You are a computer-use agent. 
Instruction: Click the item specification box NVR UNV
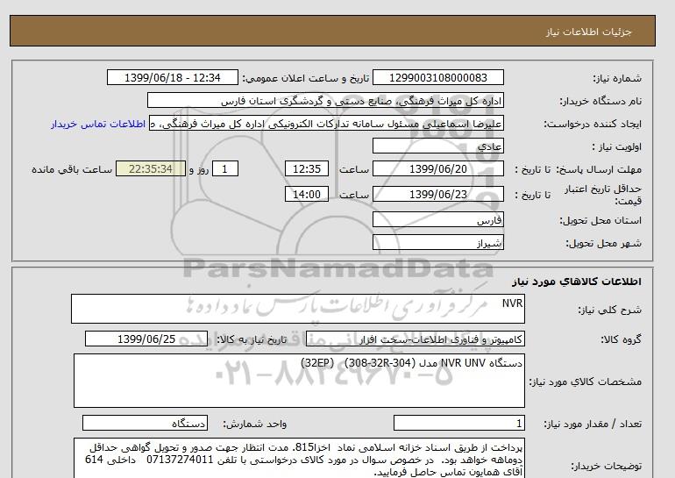(299, 381)
